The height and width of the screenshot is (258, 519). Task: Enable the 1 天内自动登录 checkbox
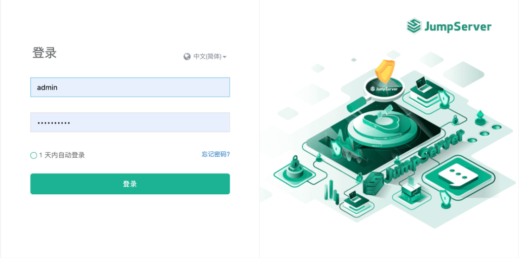[x=33, y=155]
